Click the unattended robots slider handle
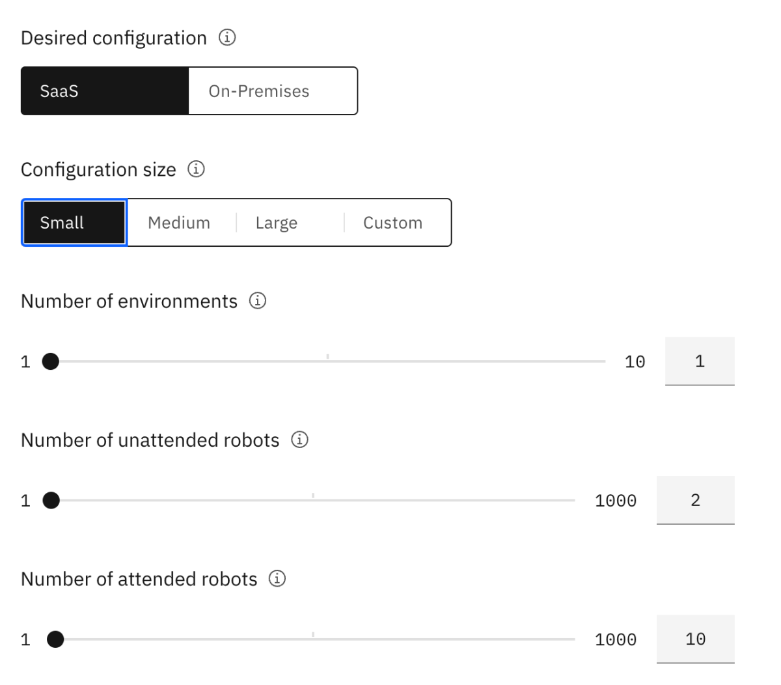This screenshot has width=781, height=685. (50, 500)
